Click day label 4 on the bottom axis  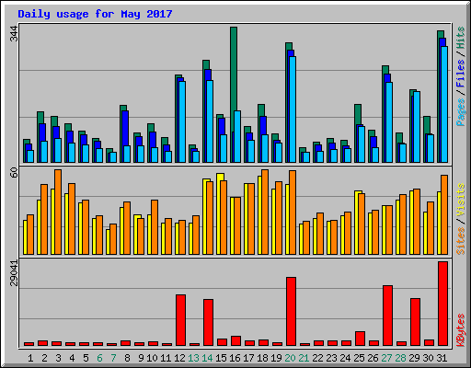tap(72, 358)
